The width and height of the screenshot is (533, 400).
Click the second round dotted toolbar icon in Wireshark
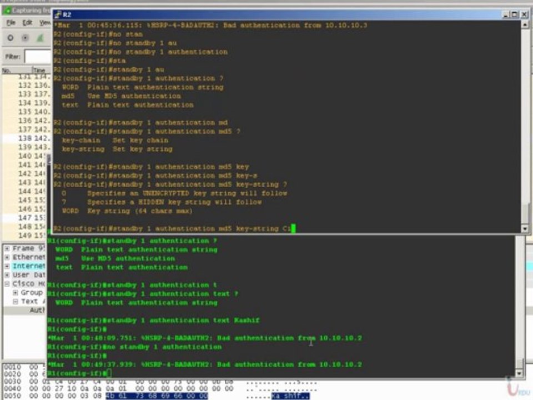point(25,38)
